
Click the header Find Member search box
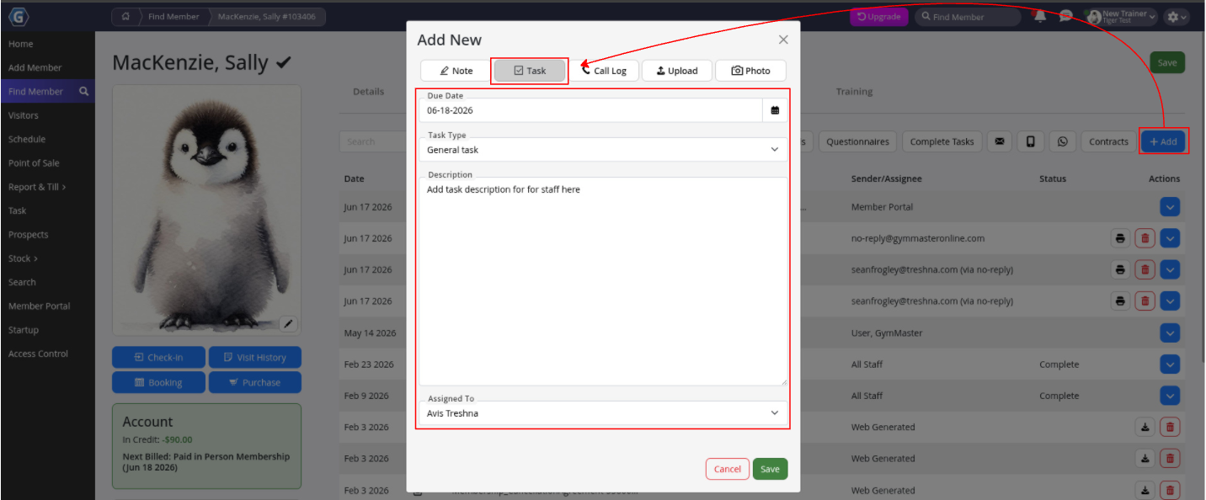(968, 16)
